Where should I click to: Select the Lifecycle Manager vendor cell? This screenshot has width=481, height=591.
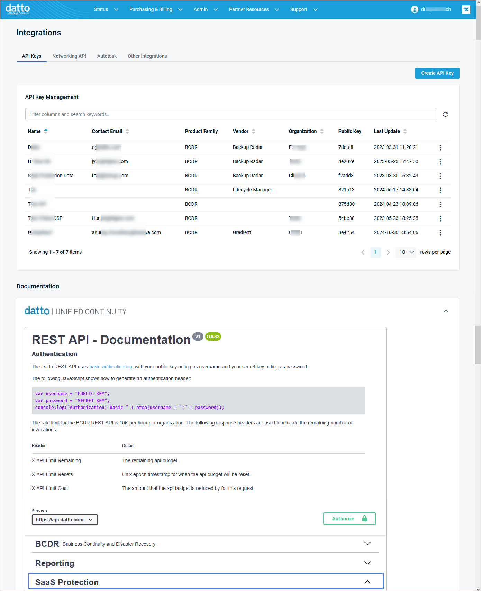(252, 190)
